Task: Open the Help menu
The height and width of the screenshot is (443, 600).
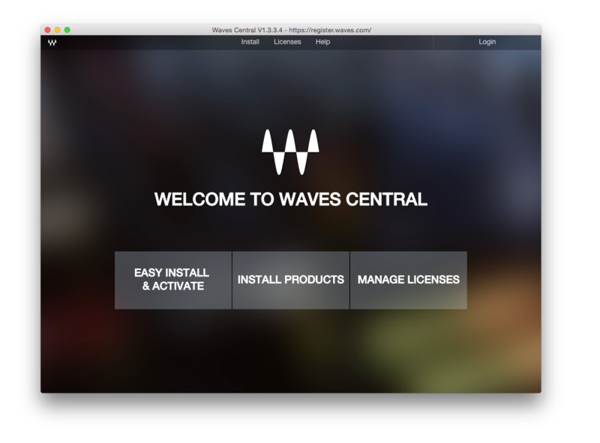Action: [x=322, y=42]
